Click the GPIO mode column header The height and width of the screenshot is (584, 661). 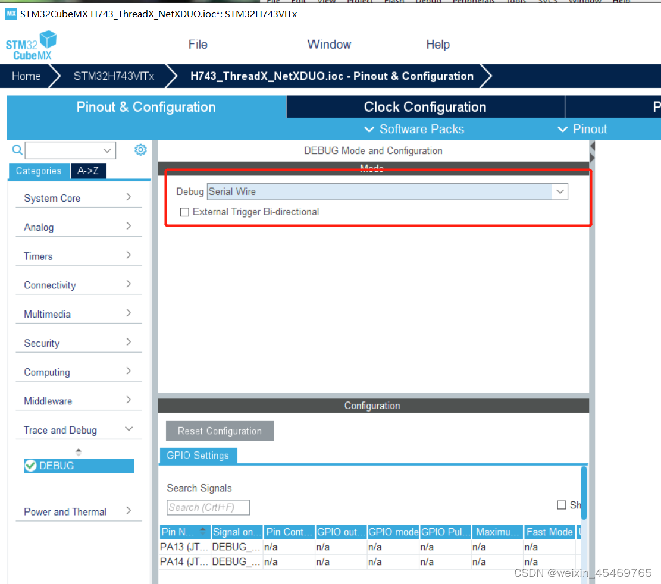[393, 532]
